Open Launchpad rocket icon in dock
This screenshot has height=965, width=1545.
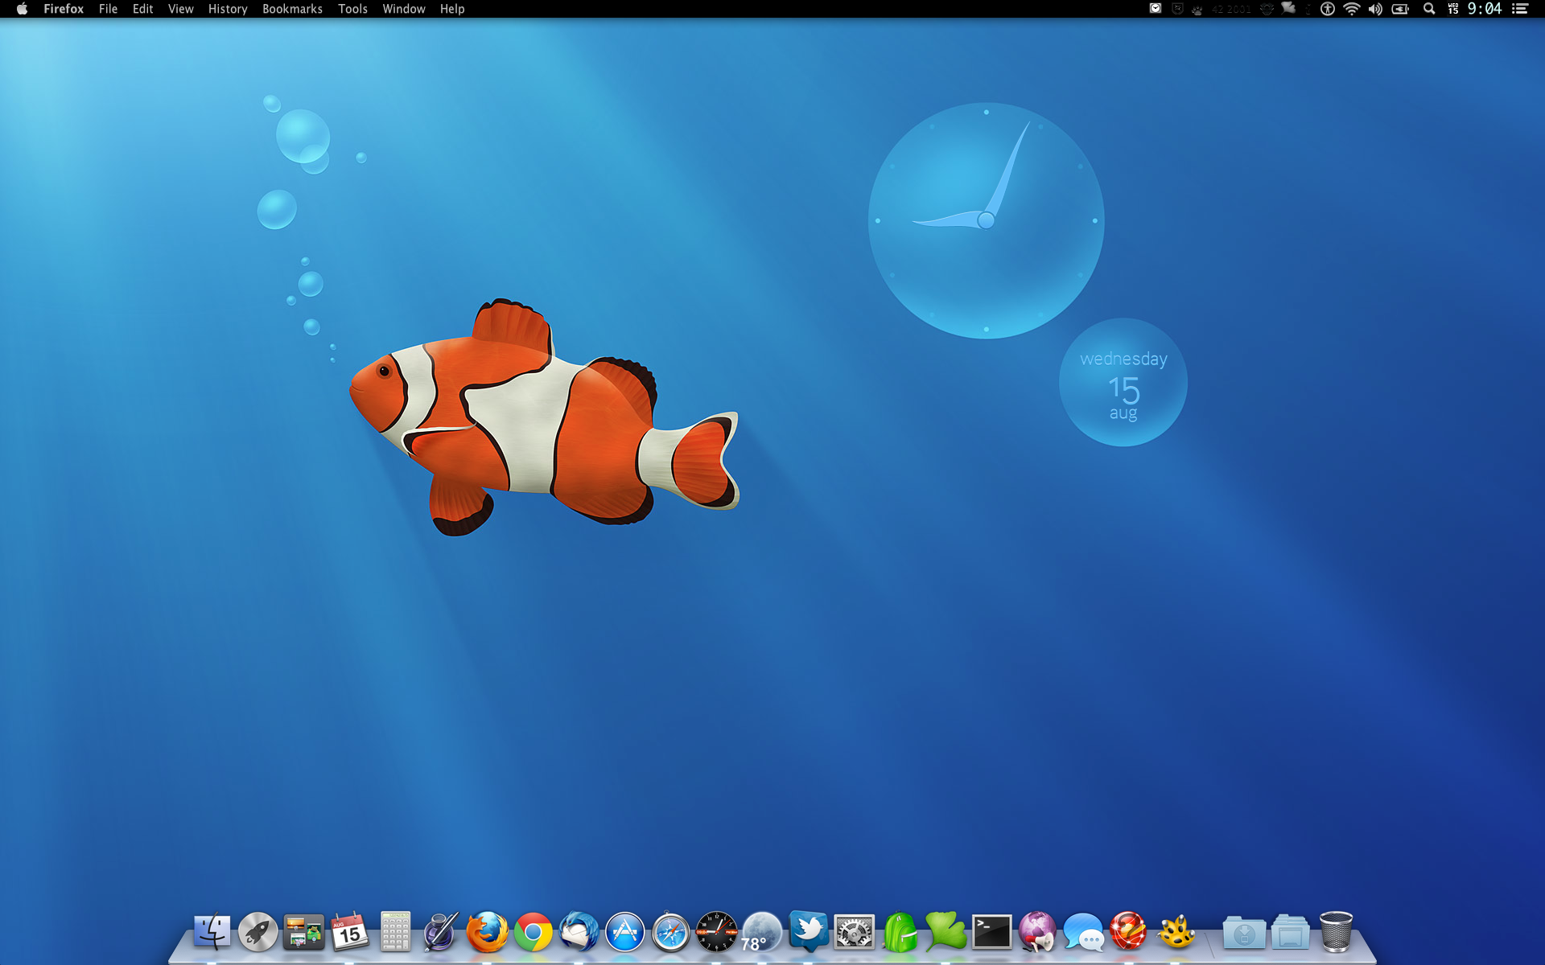point(257,932)
